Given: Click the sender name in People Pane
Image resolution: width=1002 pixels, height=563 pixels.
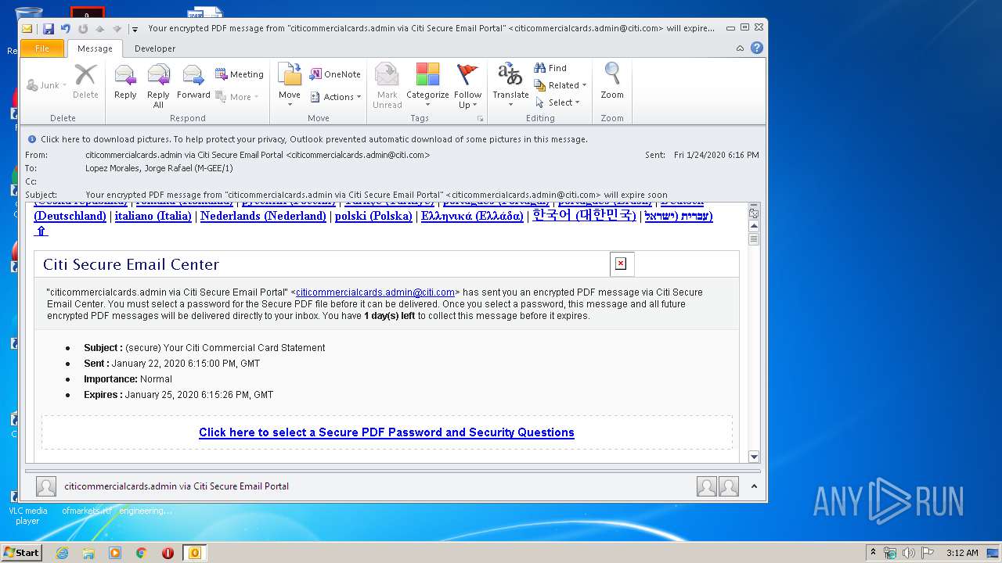Looking at the screenshot, I should [x=177, y=486].
